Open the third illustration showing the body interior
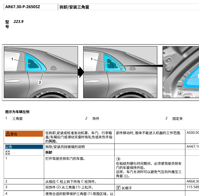Image resolution: width=199 pixels, height=196 pixels. 181,72
